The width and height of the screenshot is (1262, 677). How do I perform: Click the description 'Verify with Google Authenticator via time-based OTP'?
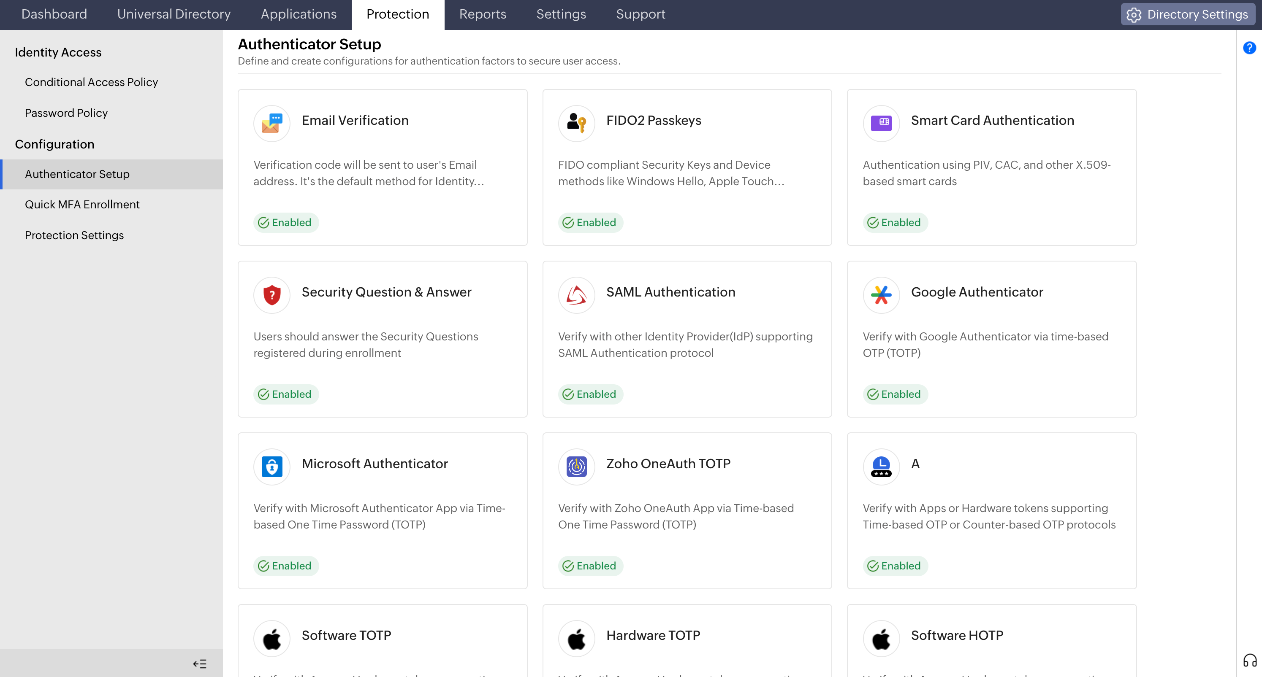[x=985, y=345]
